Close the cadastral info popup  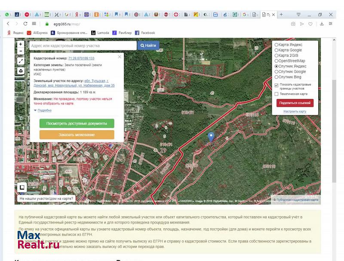120,57
